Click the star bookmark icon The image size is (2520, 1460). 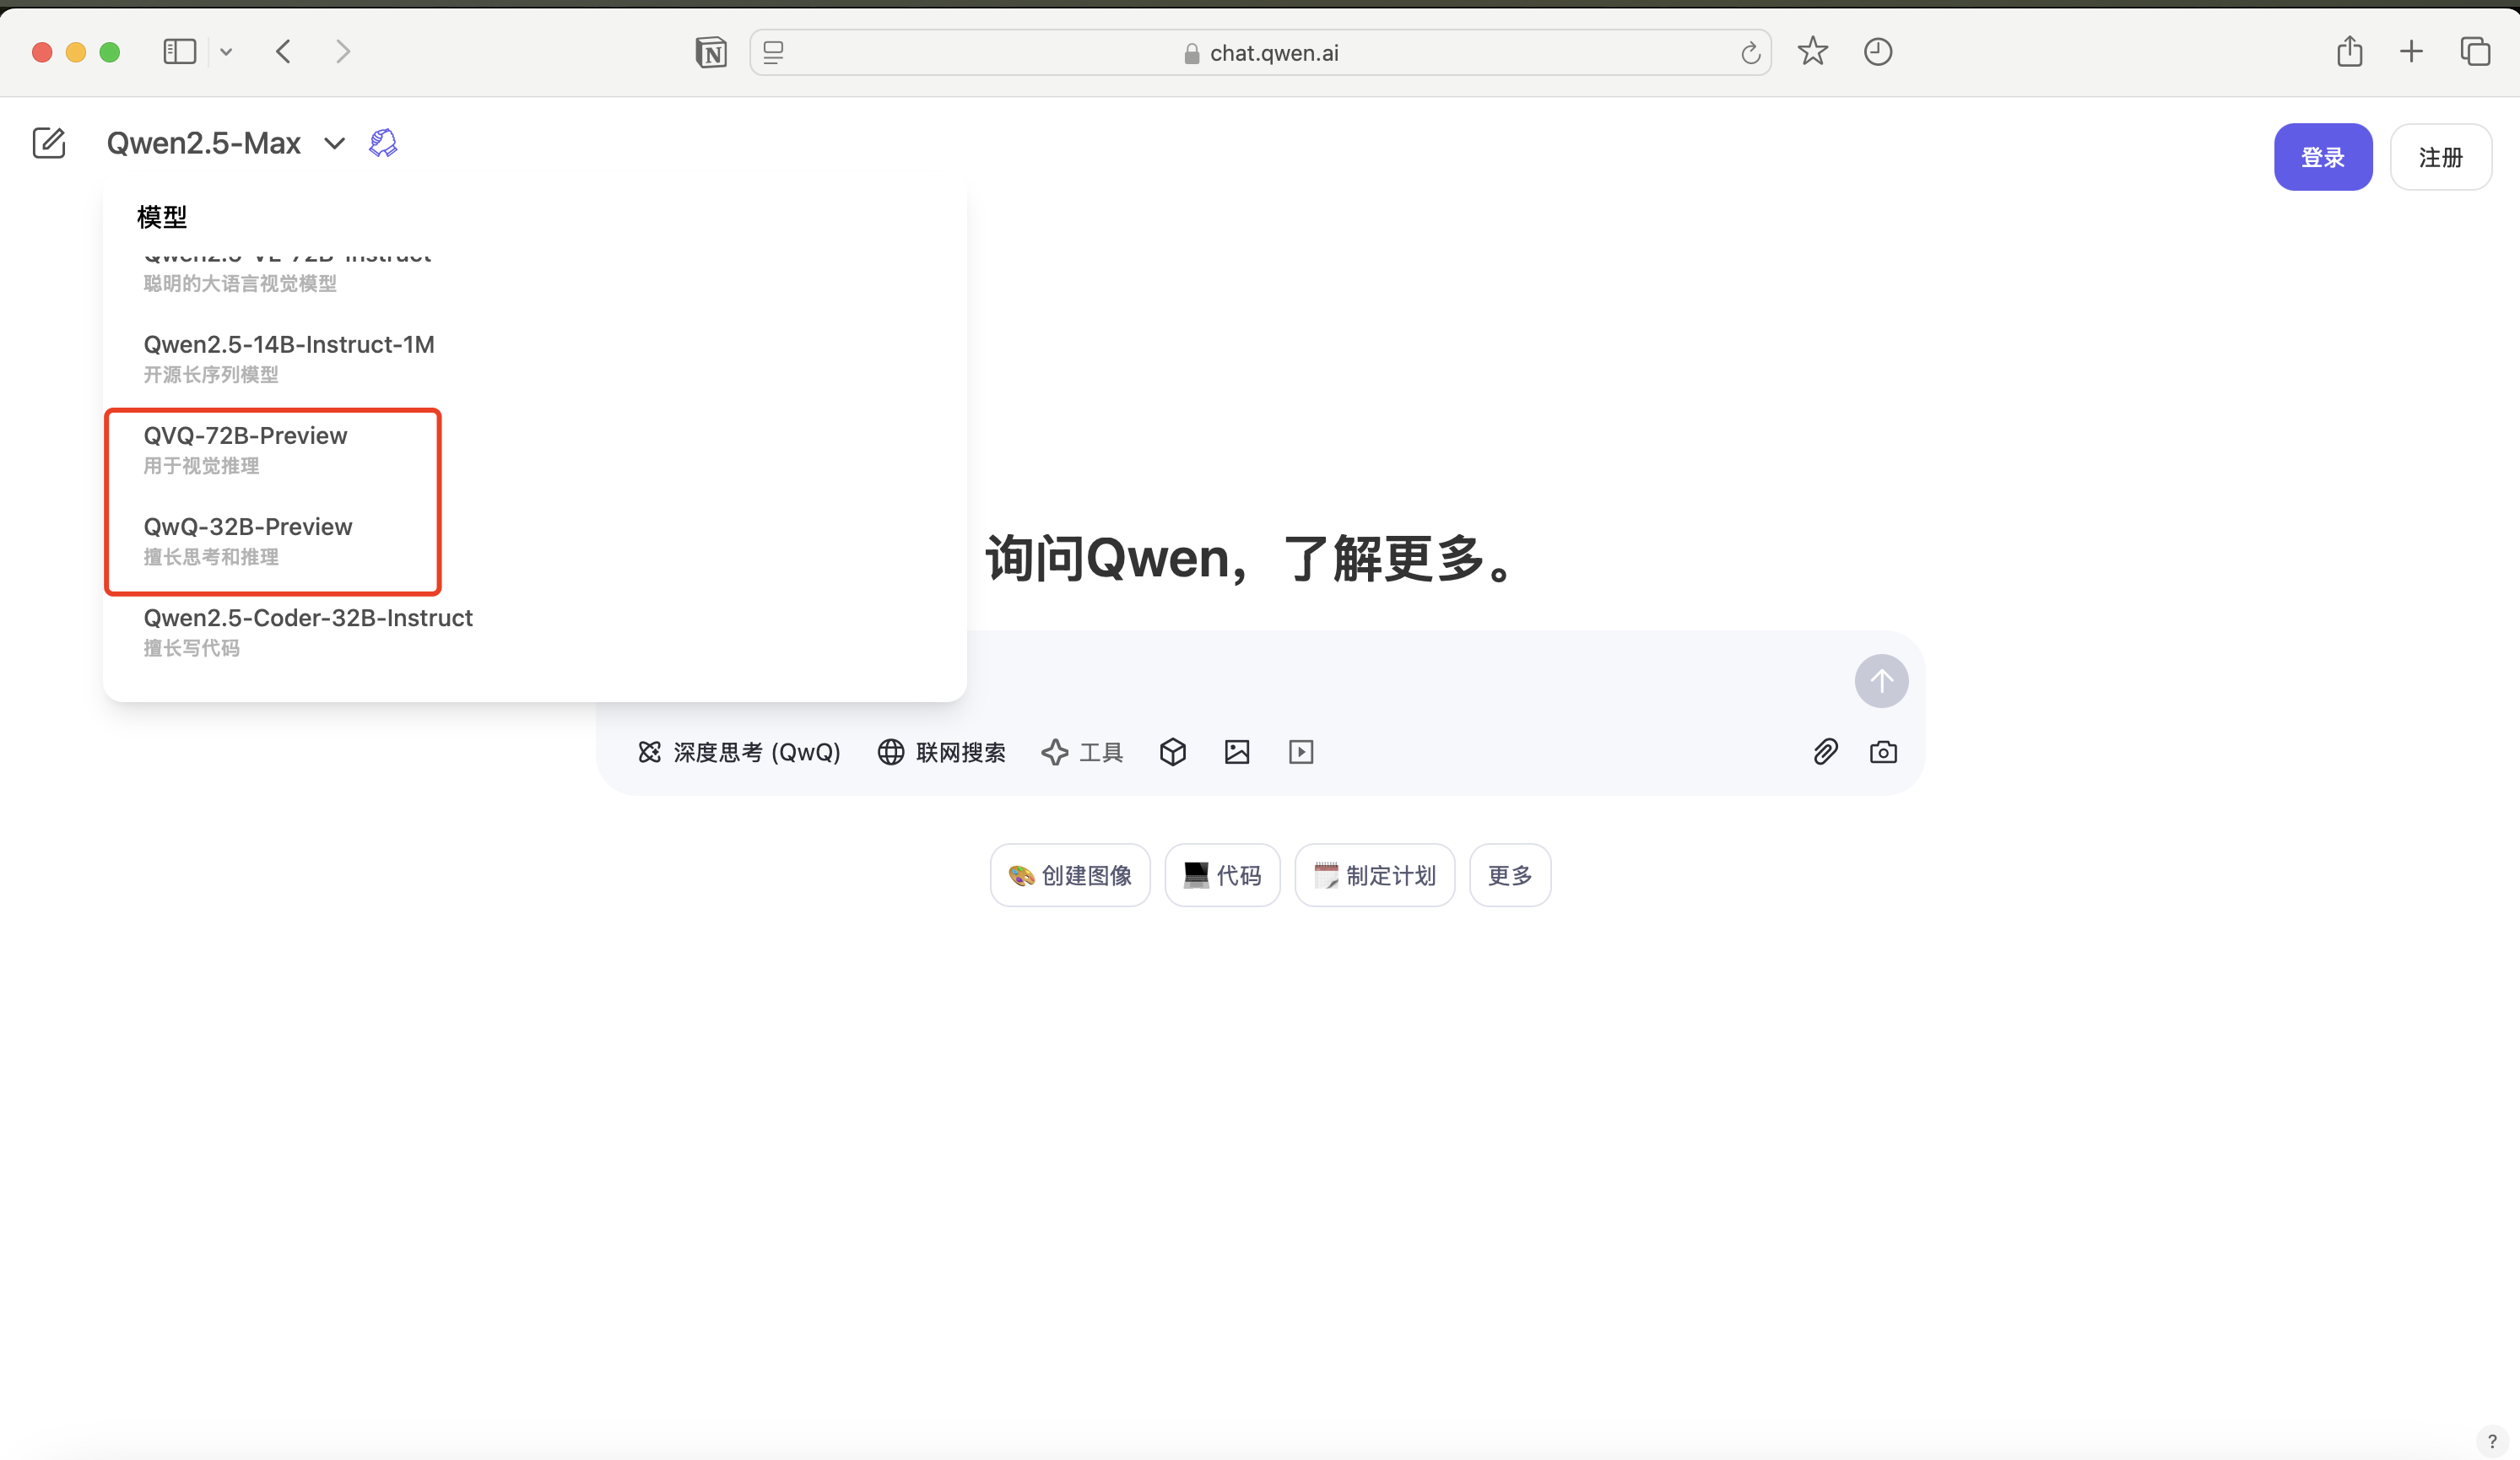click(x=1813, y=51)
